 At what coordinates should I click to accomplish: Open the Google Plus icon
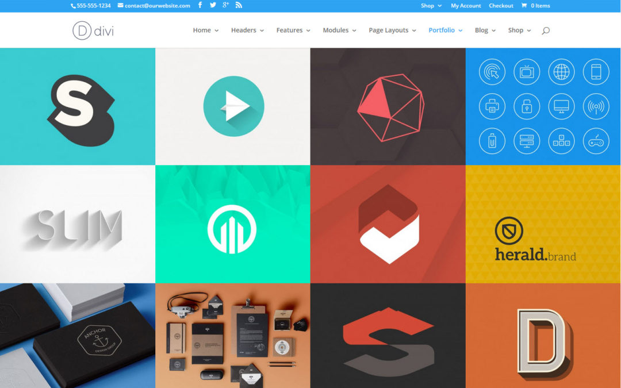click(x=225, y=5)
